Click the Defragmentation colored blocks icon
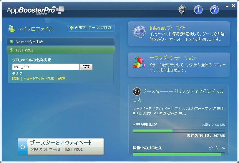This screenshot has width=239, height=163. point(139,62)
